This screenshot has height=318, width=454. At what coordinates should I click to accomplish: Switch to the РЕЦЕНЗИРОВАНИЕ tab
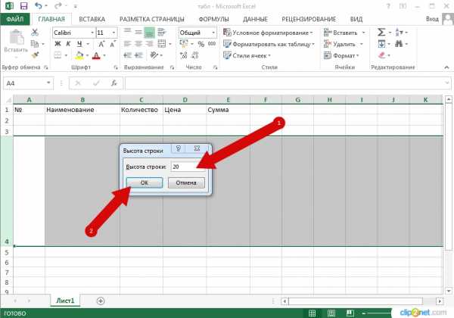pyautogui.click(x=309, y=19)
